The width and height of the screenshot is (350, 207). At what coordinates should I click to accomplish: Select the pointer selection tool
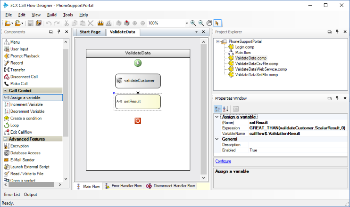click(x=217, y=23)
